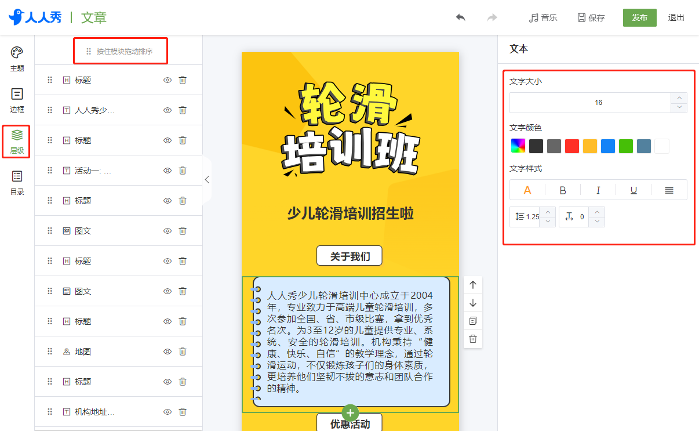Select the 少儿轮滑培训招生啦 heading text

click(351, 213)
